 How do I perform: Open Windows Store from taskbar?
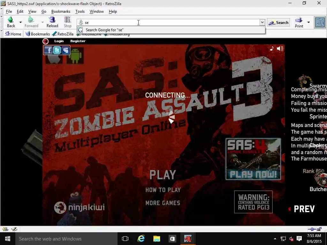(172, 239)
